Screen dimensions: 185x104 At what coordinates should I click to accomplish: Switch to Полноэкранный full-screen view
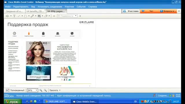click(x=15, y=90)
